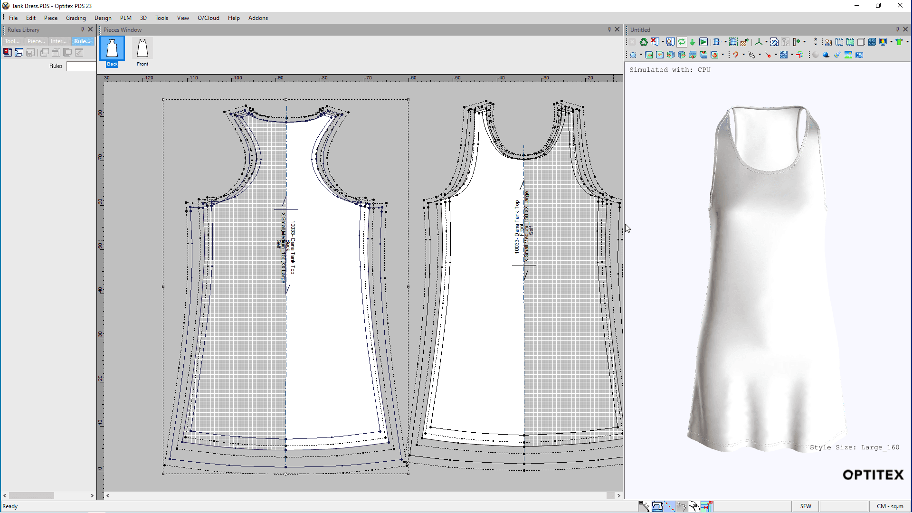Viewport: 912px width, 513px height.
Task: Switch to the Piece tab in left panel
Action: (36, 41)
